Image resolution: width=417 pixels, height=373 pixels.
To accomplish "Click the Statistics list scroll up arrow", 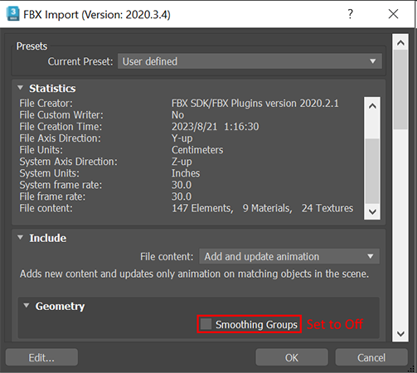I will 372,106.
